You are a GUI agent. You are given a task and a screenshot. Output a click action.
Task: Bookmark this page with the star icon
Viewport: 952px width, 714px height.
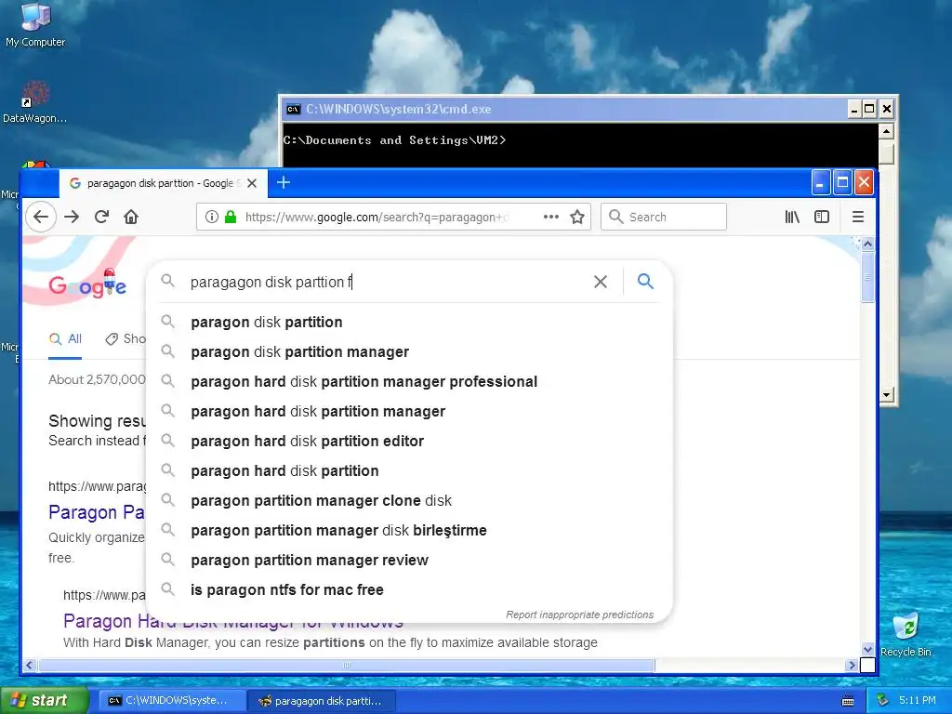click(x=577, y=217)
